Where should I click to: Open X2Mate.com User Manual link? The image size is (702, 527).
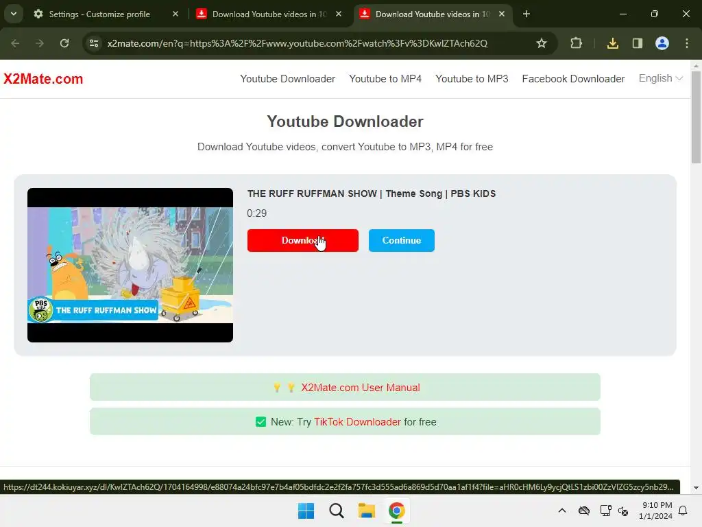(x=361, y=388)
